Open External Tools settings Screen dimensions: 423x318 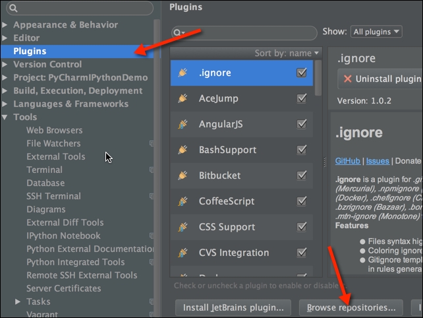56,157
